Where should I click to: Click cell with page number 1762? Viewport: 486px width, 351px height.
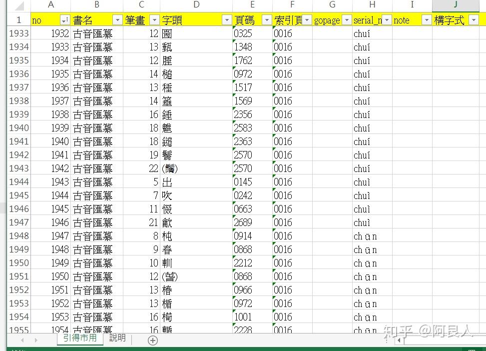tap(252, 60)
